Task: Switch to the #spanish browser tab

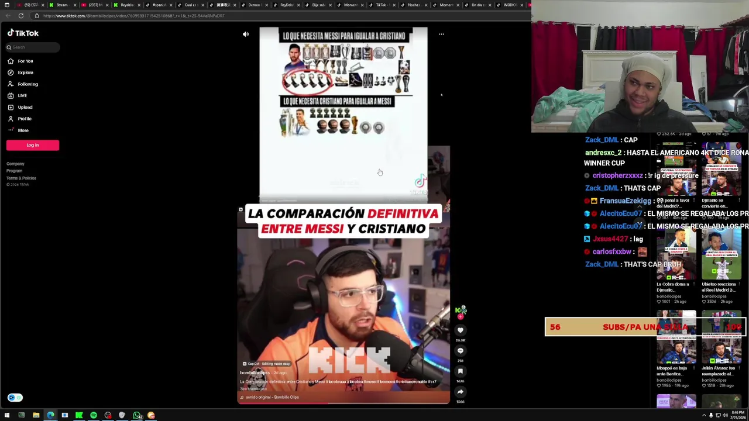Action: 158,5
